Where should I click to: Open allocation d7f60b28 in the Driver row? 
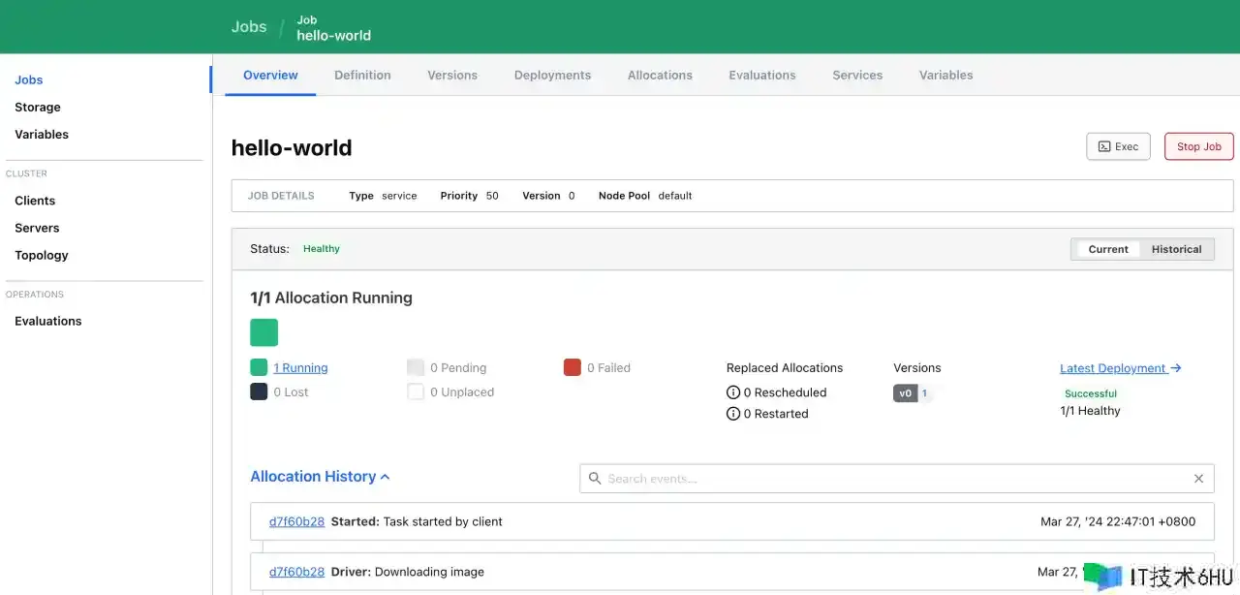pos(296,572)
